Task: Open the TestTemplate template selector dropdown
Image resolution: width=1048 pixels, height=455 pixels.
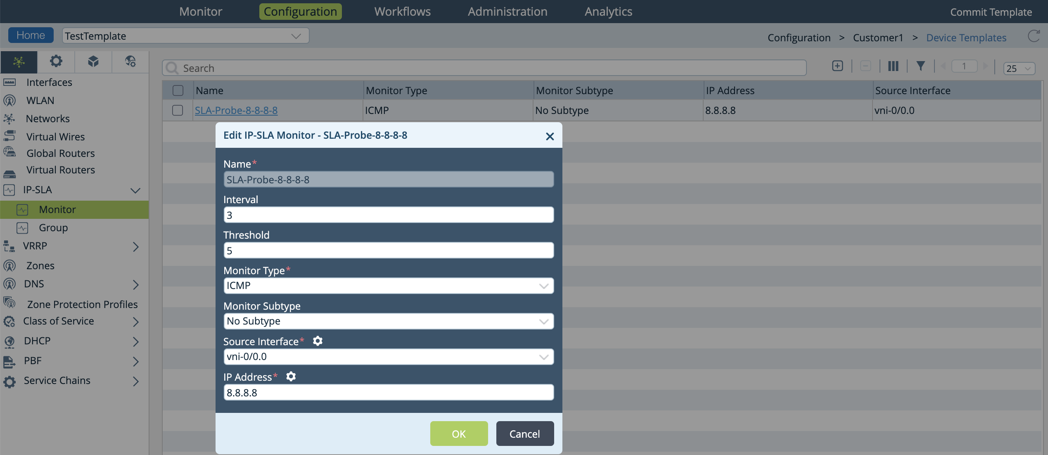Action: (185, 36)
